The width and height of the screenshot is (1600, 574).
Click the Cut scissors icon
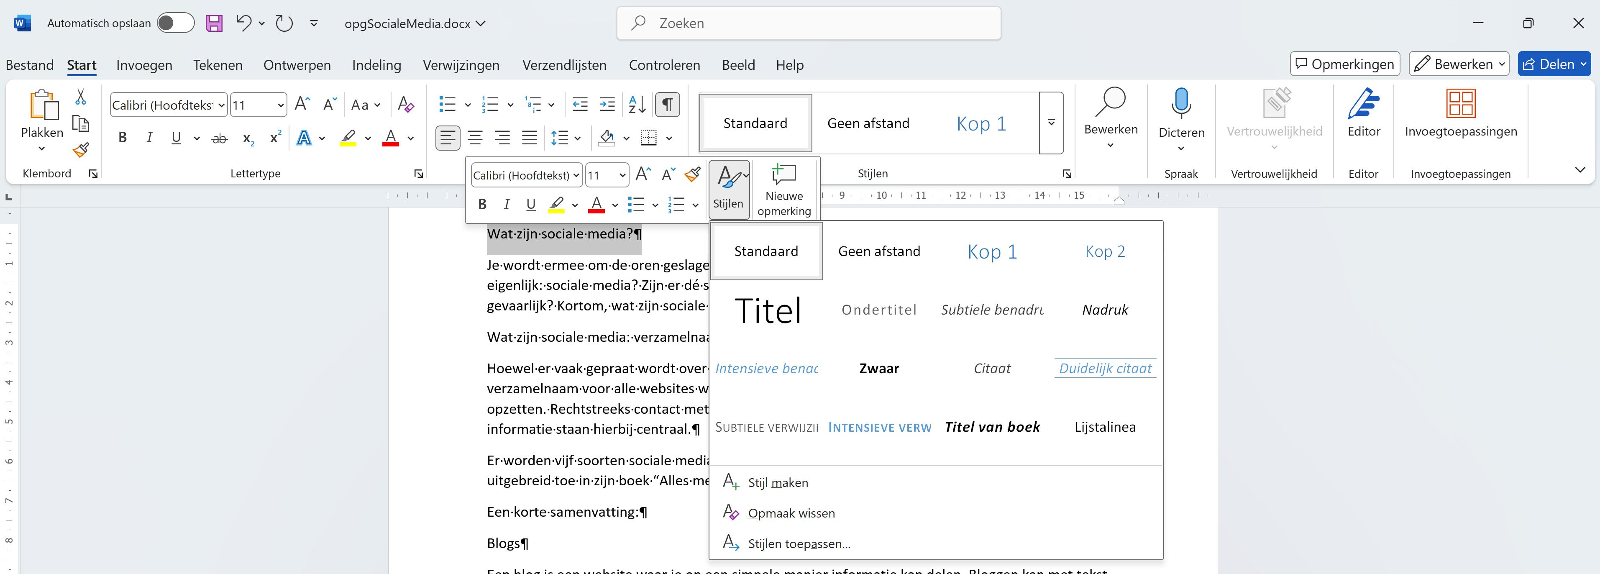[81, 97]
